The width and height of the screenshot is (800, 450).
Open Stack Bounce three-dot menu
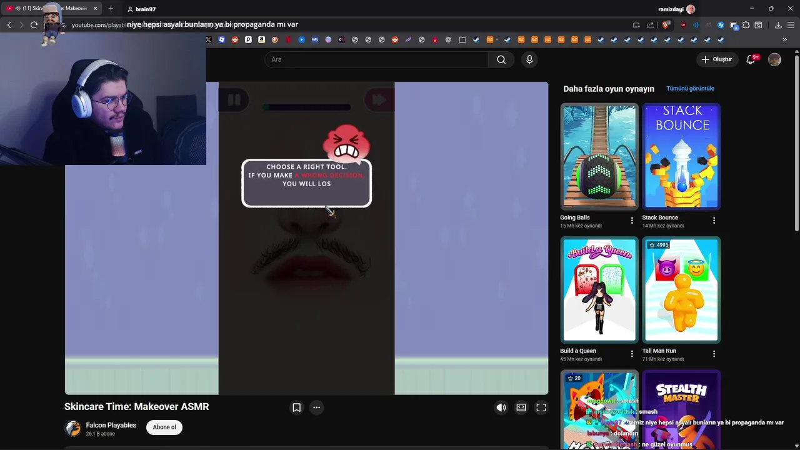714,221
